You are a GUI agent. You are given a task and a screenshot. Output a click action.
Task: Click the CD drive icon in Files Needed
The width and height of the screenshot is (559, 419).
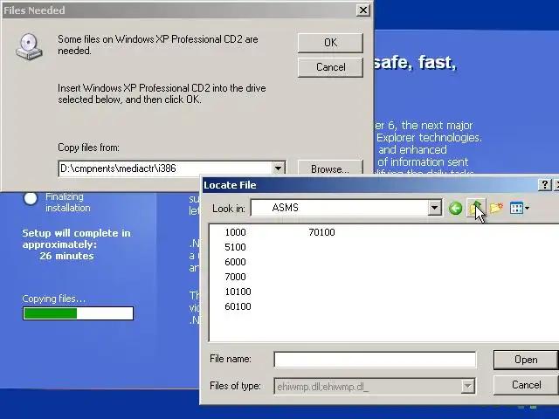(29, 46)
